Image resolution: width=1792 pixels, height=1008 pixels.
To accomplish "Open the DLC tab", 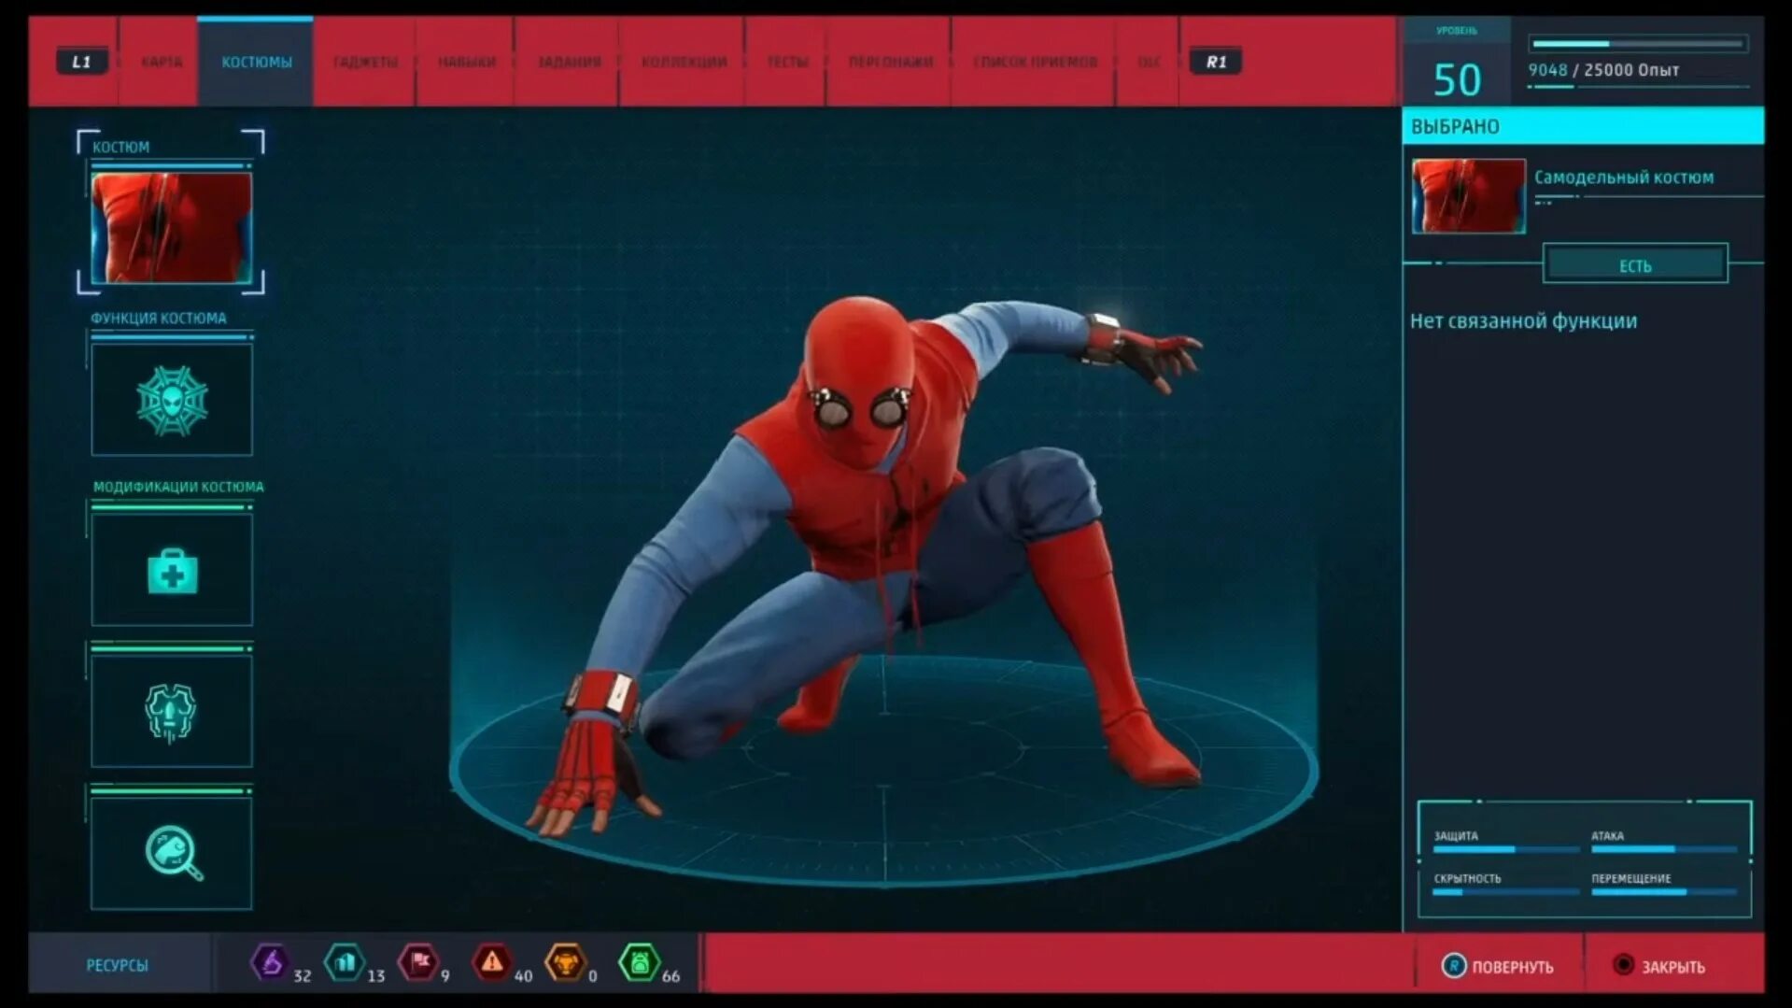I will [x=1149, y=62].
